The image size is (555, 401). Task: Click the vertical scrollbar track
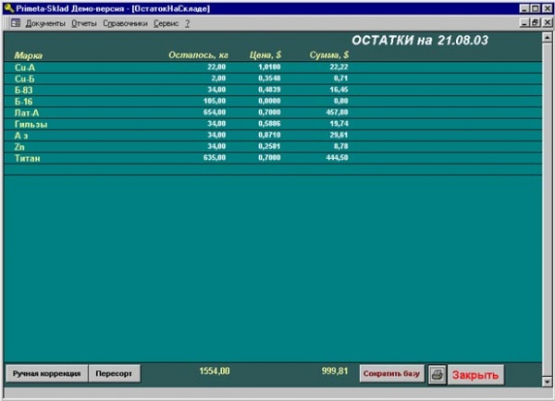(x=547, y=210)
